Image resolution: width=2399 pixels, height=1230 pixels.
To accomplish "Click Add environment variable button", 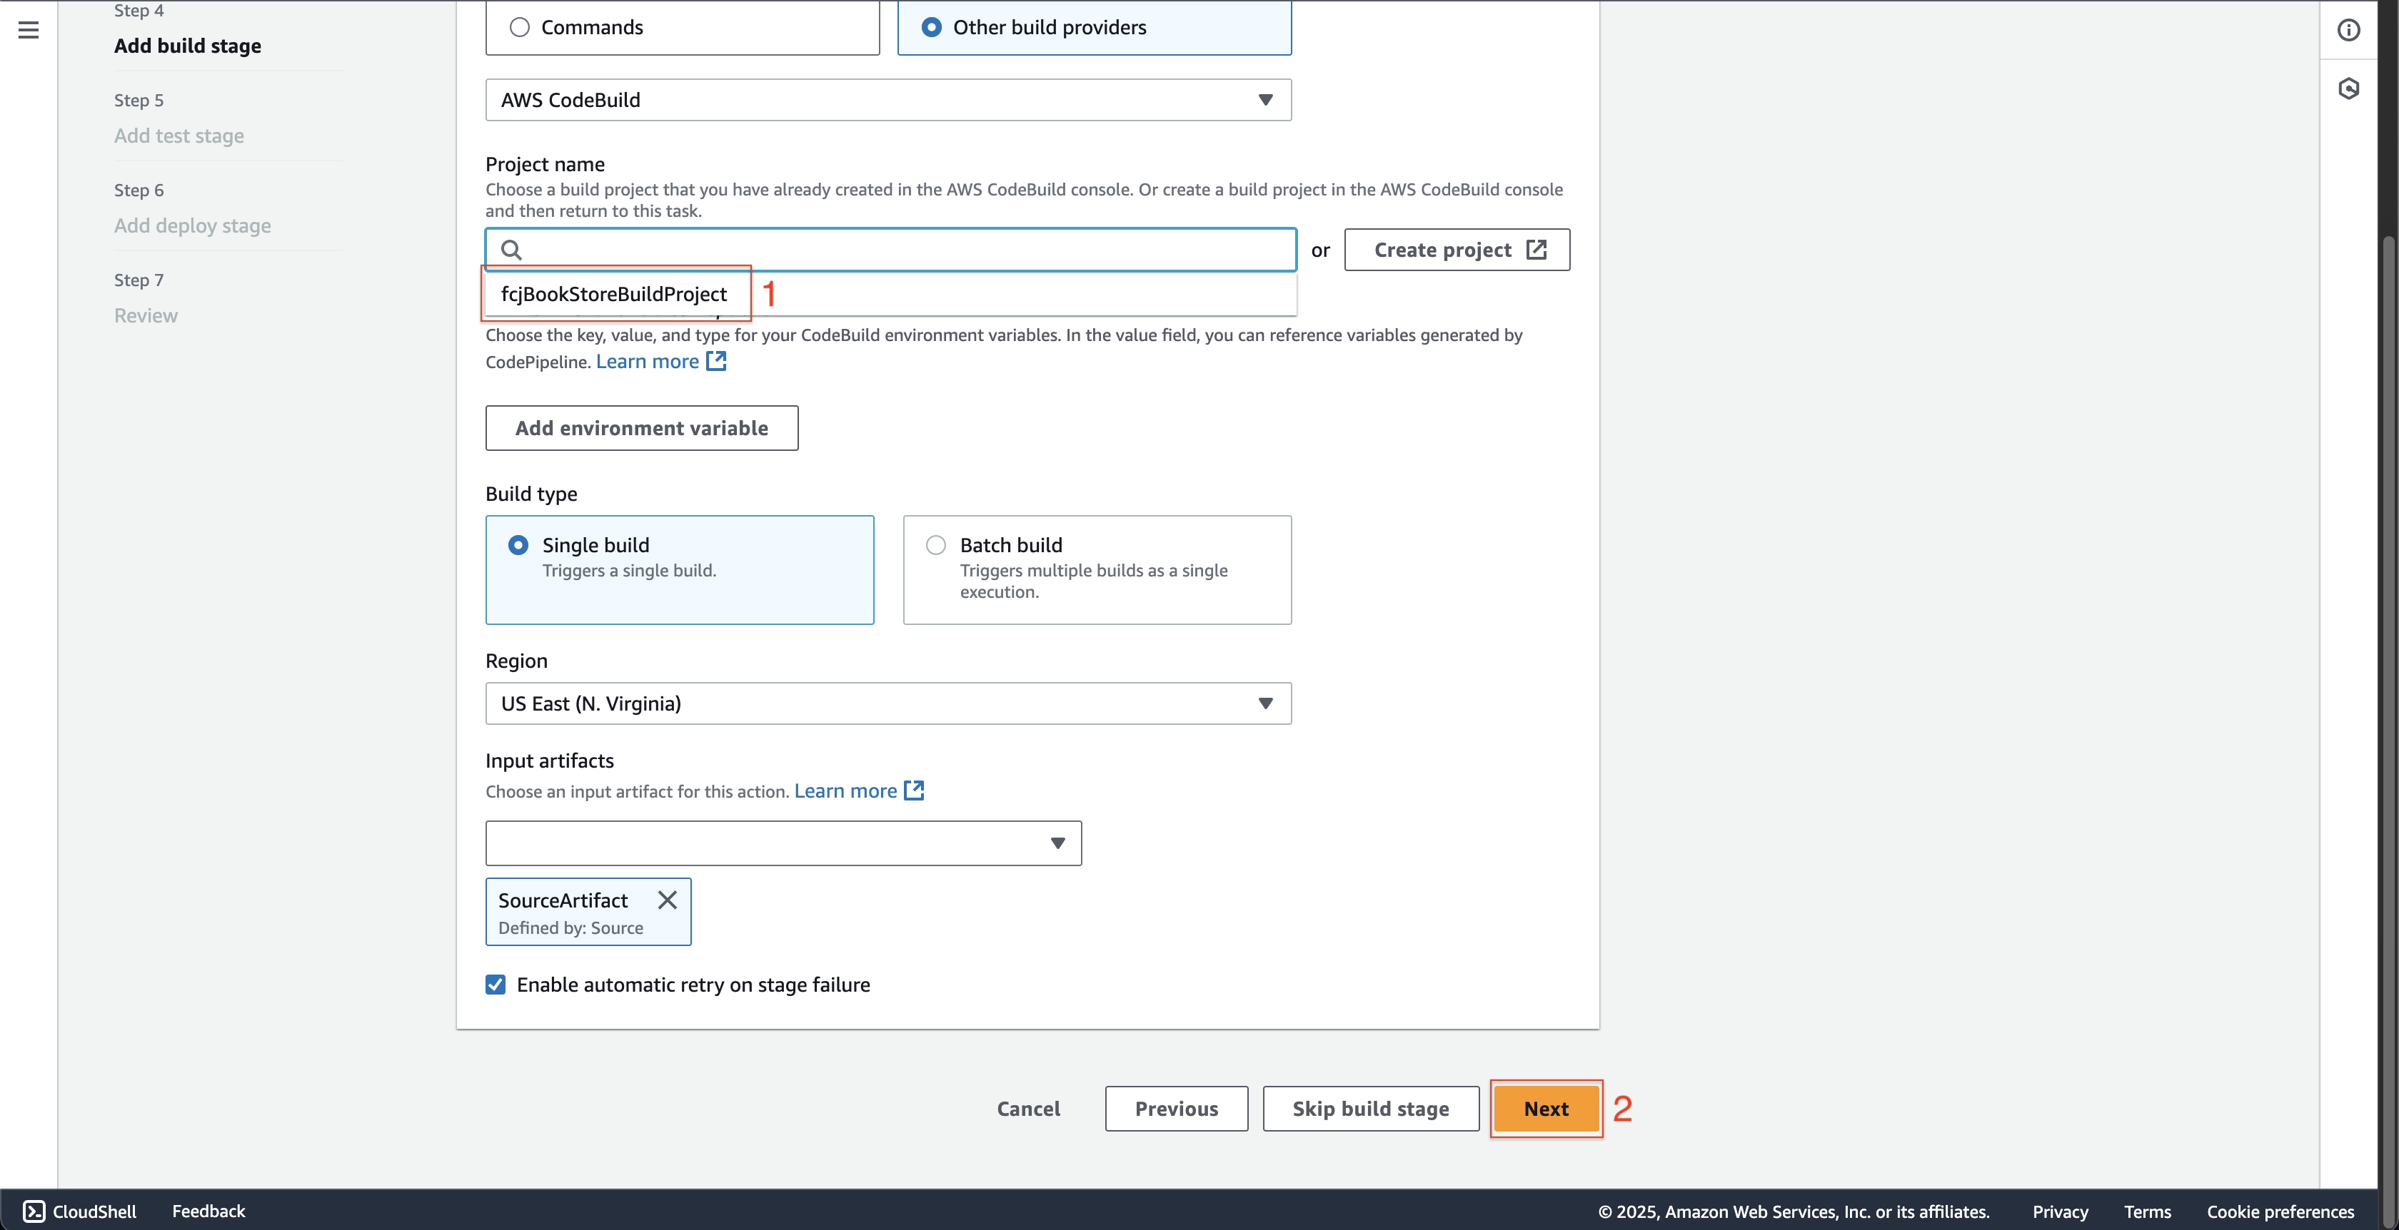I will (642, 428).
